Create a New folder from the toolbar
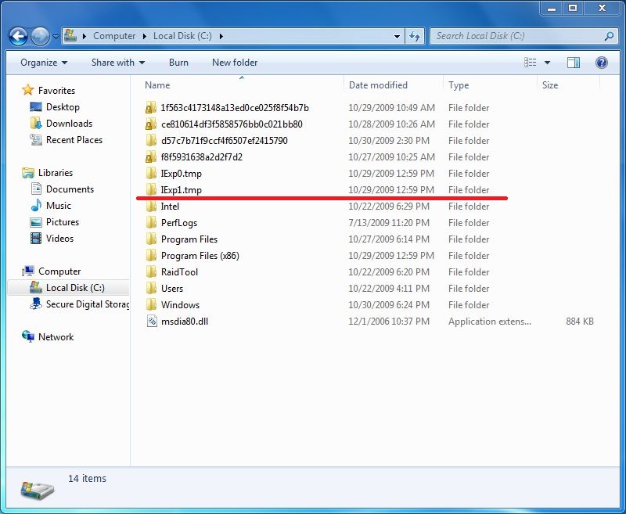 pos(235,63)
